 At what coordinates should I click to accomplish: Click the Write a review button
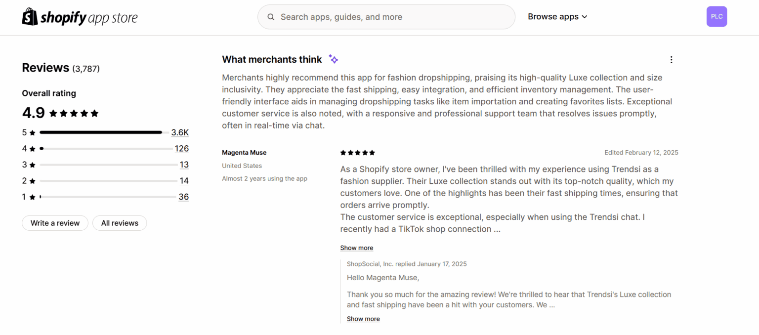pos(54,223)
